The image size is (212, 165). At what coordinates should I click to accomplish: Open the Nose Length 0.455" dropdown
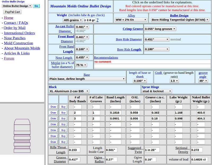[x=82, y=57]
